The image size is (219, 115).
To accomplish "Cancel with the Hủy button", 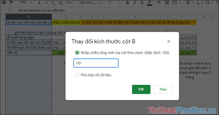I will click(x=163, y=89).
